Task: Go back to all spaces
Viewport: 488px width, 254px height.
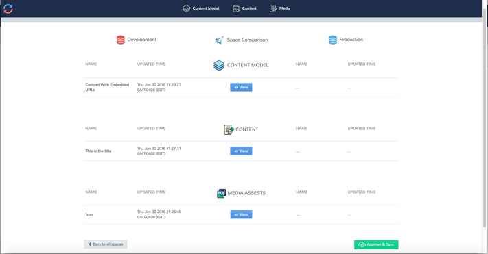Action: [x=106, y=244]
